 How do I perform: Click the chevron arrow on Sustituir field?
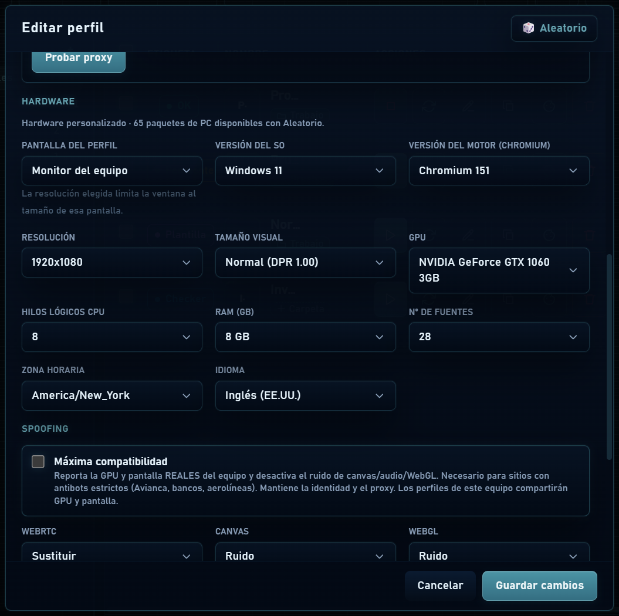click(x=187, y=556)
